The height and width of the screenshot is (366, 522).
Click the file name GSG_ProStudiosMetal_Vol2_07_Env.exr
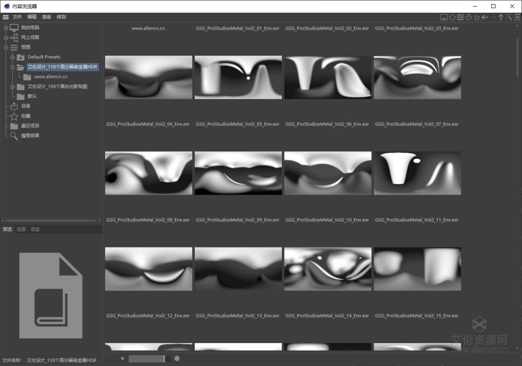coord(416,124)
